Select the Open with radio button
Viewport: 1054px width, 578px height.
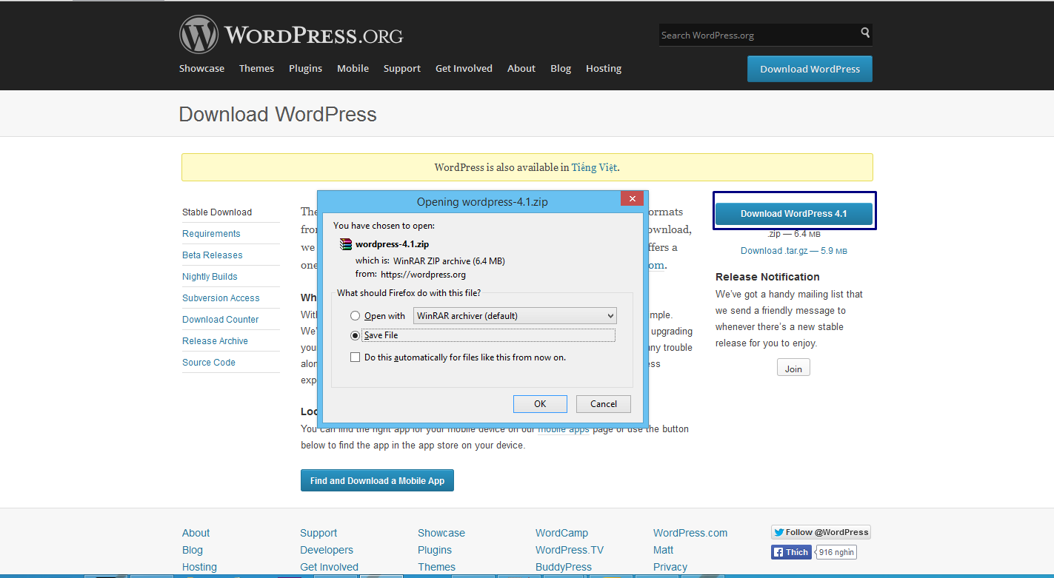pyautogui.click(x=356, y=316)
